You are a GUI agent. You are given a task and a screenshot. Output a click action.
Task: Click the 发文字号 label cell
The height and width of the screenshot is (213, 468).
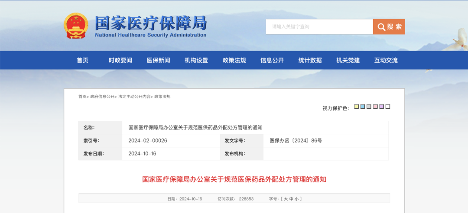click(242, 141)
